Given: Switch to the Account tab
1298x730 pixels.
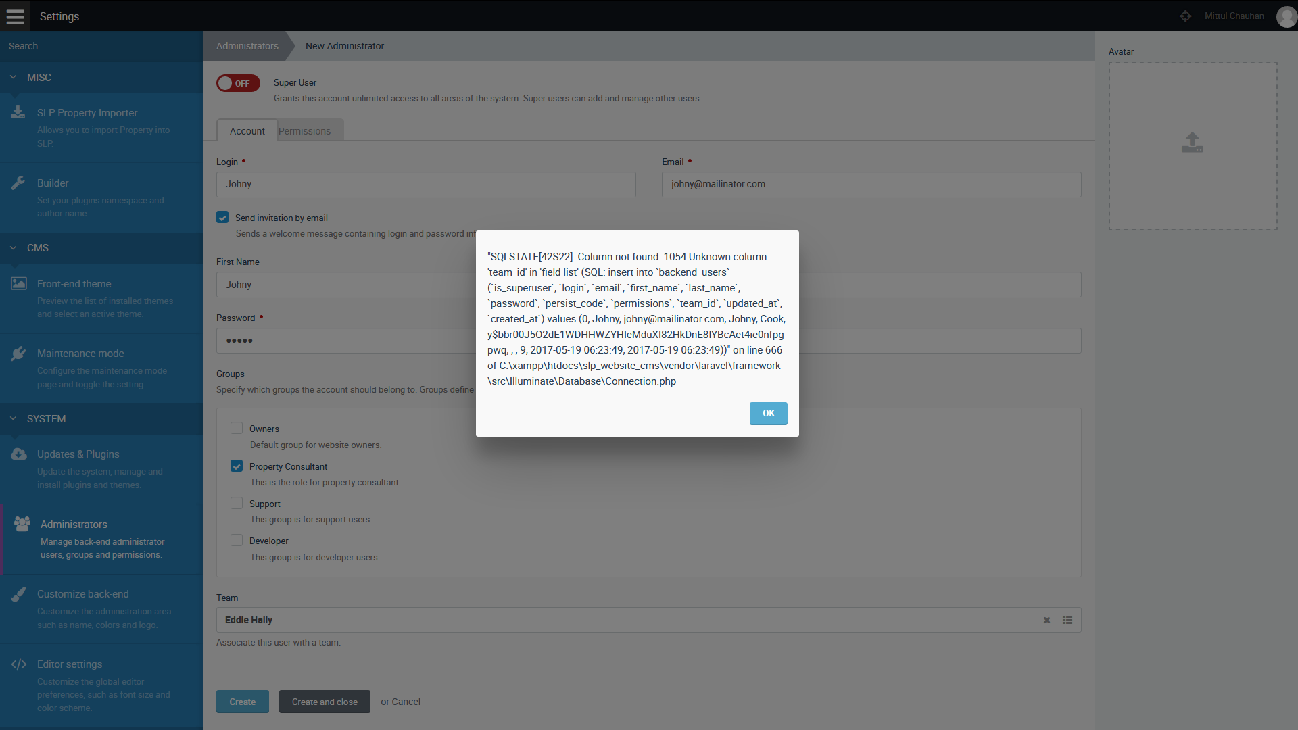Looking at the screenshot, I should (x=245, y=131).
